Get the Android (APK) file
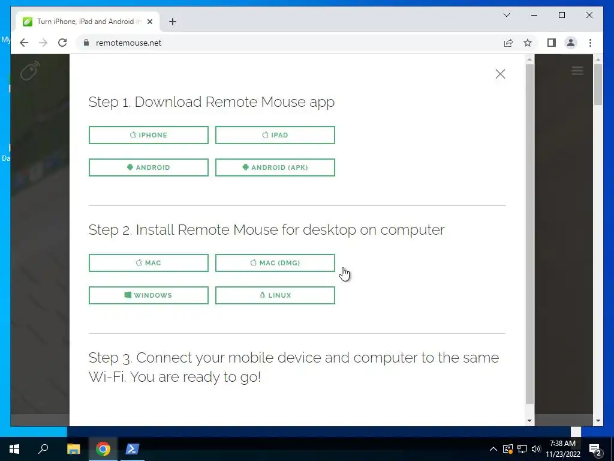 click(275, 167)
